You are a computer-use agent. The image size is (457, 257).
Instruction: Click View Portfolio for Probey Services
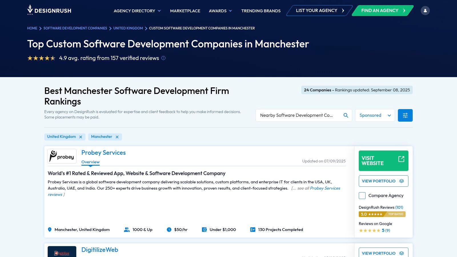384,181
